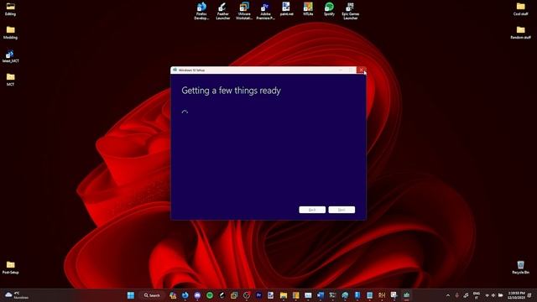
Task: Open the Wi-Fi network tray icon
Action: pos(487,295)
